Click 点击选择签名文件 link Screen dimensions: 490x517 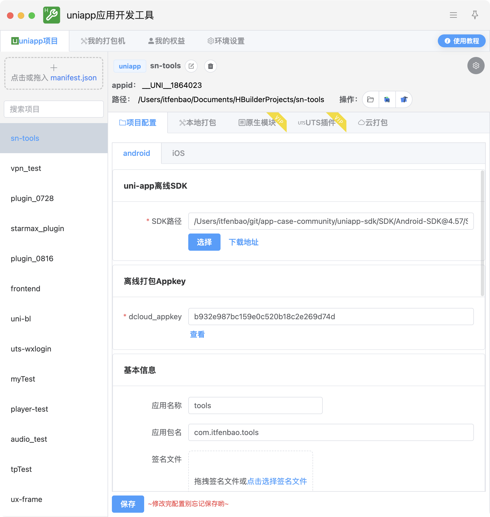277,481
